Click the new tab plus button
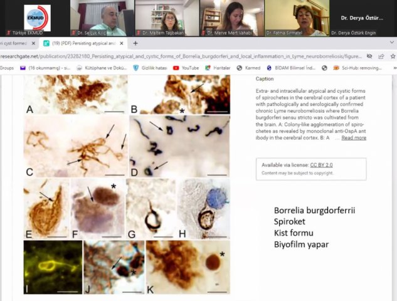 tap(135, 43)
